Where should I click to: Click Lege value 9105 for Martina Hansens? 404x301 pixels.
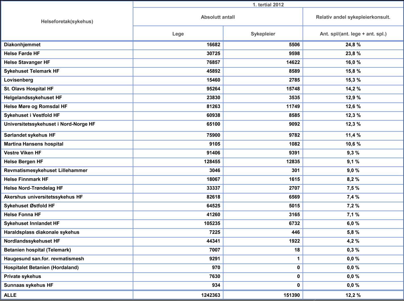215,144
